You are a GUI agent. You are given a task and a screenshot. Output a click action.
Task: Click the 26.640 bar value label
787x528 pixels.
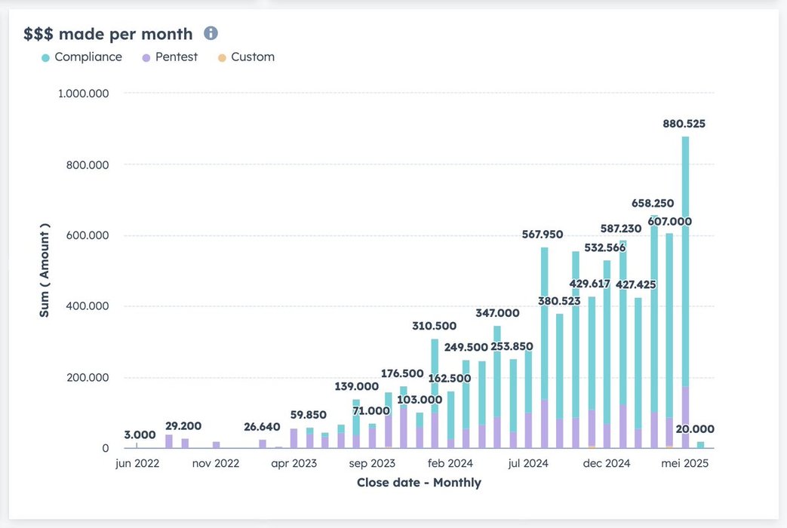pyautogui.click(x=262, y=427)
